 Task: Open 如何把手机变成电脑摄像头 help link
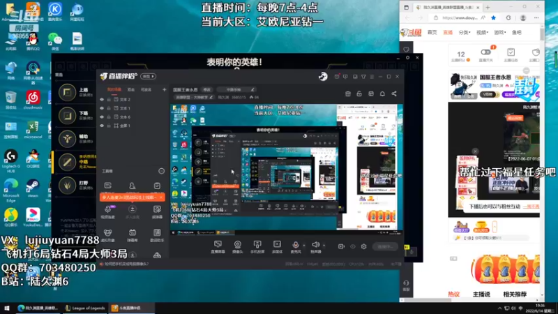pyautogui.click(x=127, y=264)
